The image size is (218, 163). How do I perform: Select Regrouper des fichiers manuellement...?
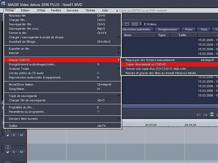(x=170, y=60)
